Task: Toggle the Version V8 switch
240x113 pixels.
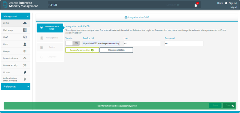Action: [73, 43]
